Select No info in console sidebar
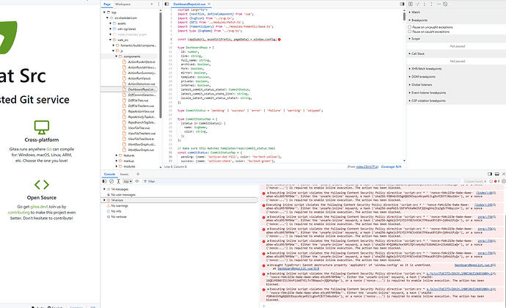The image size is (506, 308). tap(116, 211)
